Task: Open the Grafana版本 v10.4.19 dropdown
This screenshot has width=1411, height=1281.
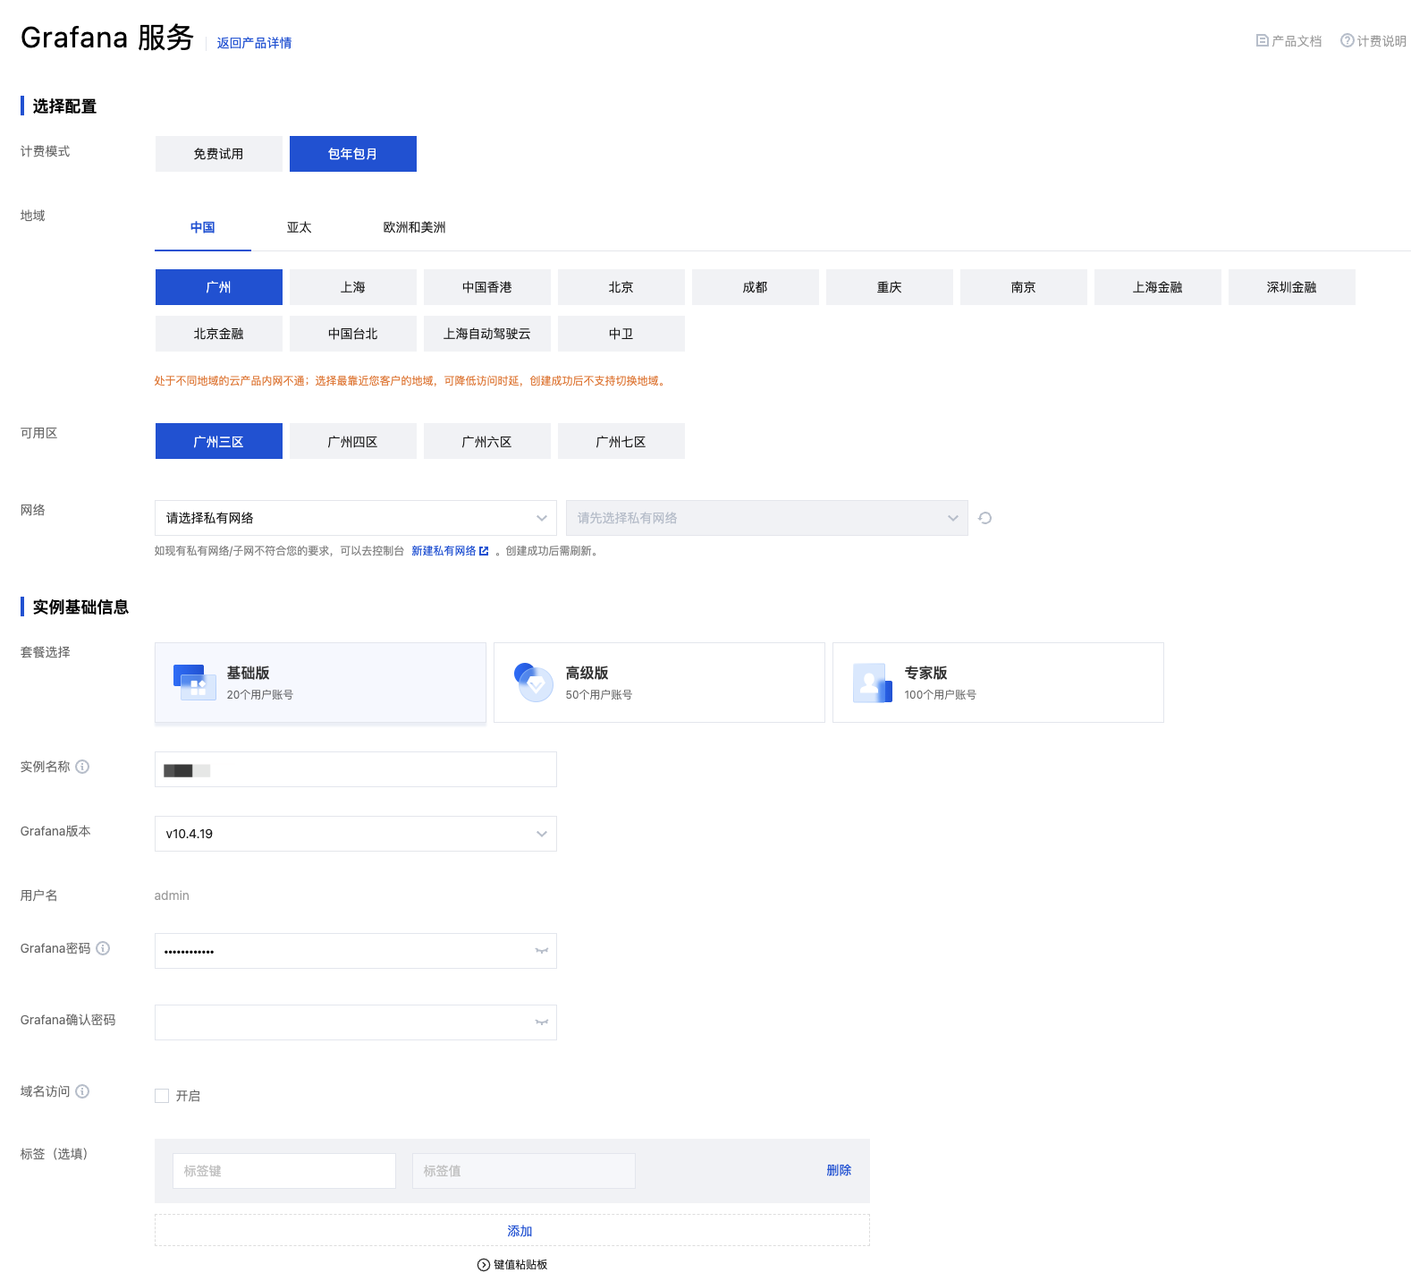Action: pos(356,834)
